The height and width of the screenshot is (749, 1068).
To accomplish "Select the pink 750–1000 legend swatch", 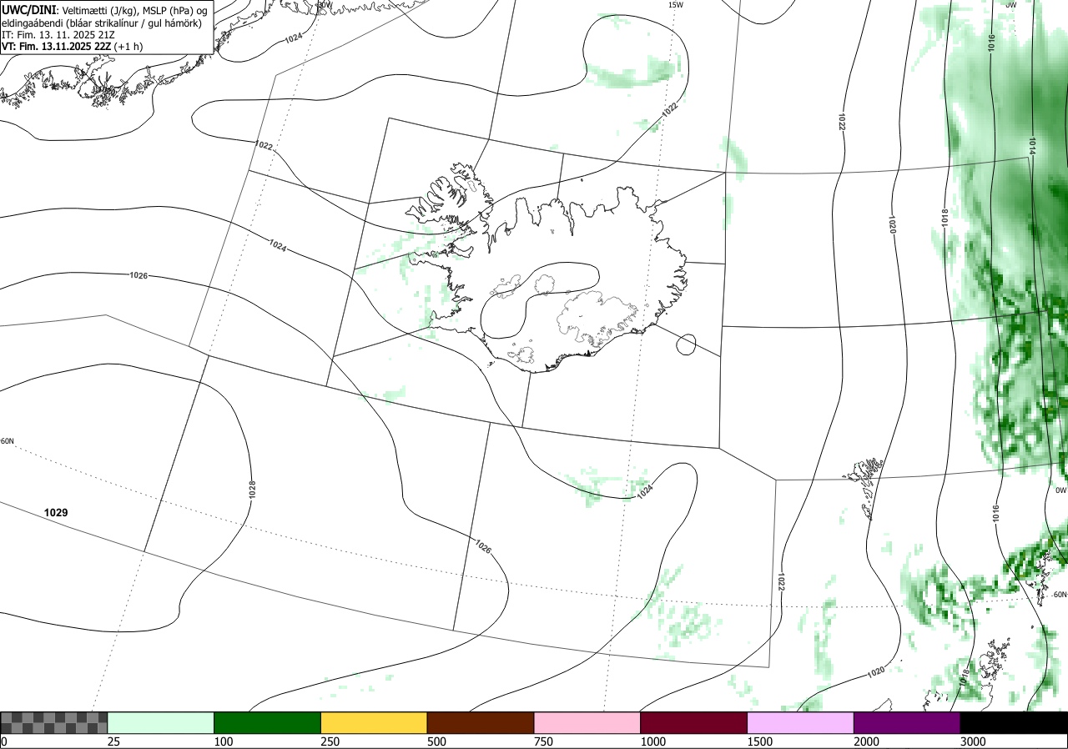I will 587,722.
